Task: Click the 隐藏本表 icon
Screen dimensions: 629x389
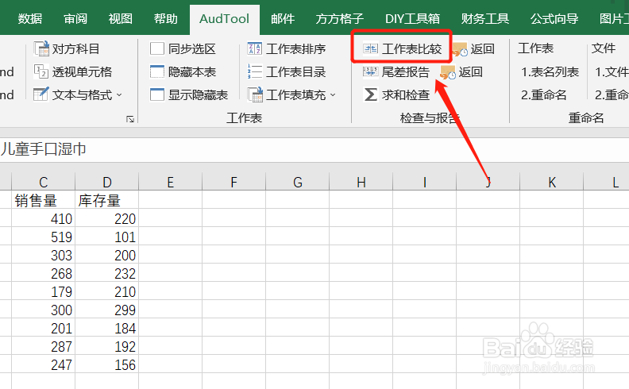Action: pyautogui.click(x=156, y=71)
